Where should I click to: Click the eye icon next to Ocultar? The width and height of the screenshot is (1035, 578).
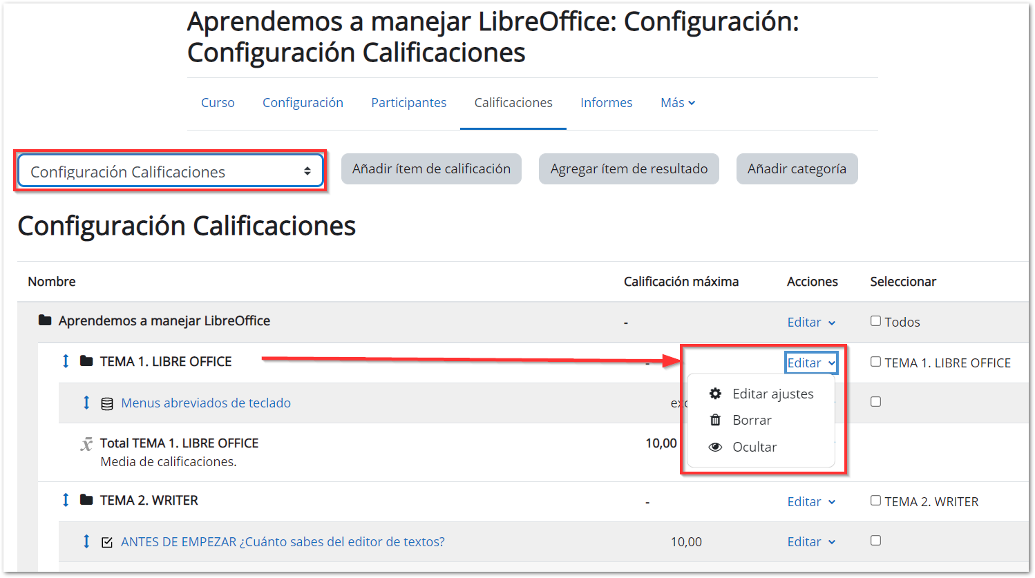tap(715, 447)
